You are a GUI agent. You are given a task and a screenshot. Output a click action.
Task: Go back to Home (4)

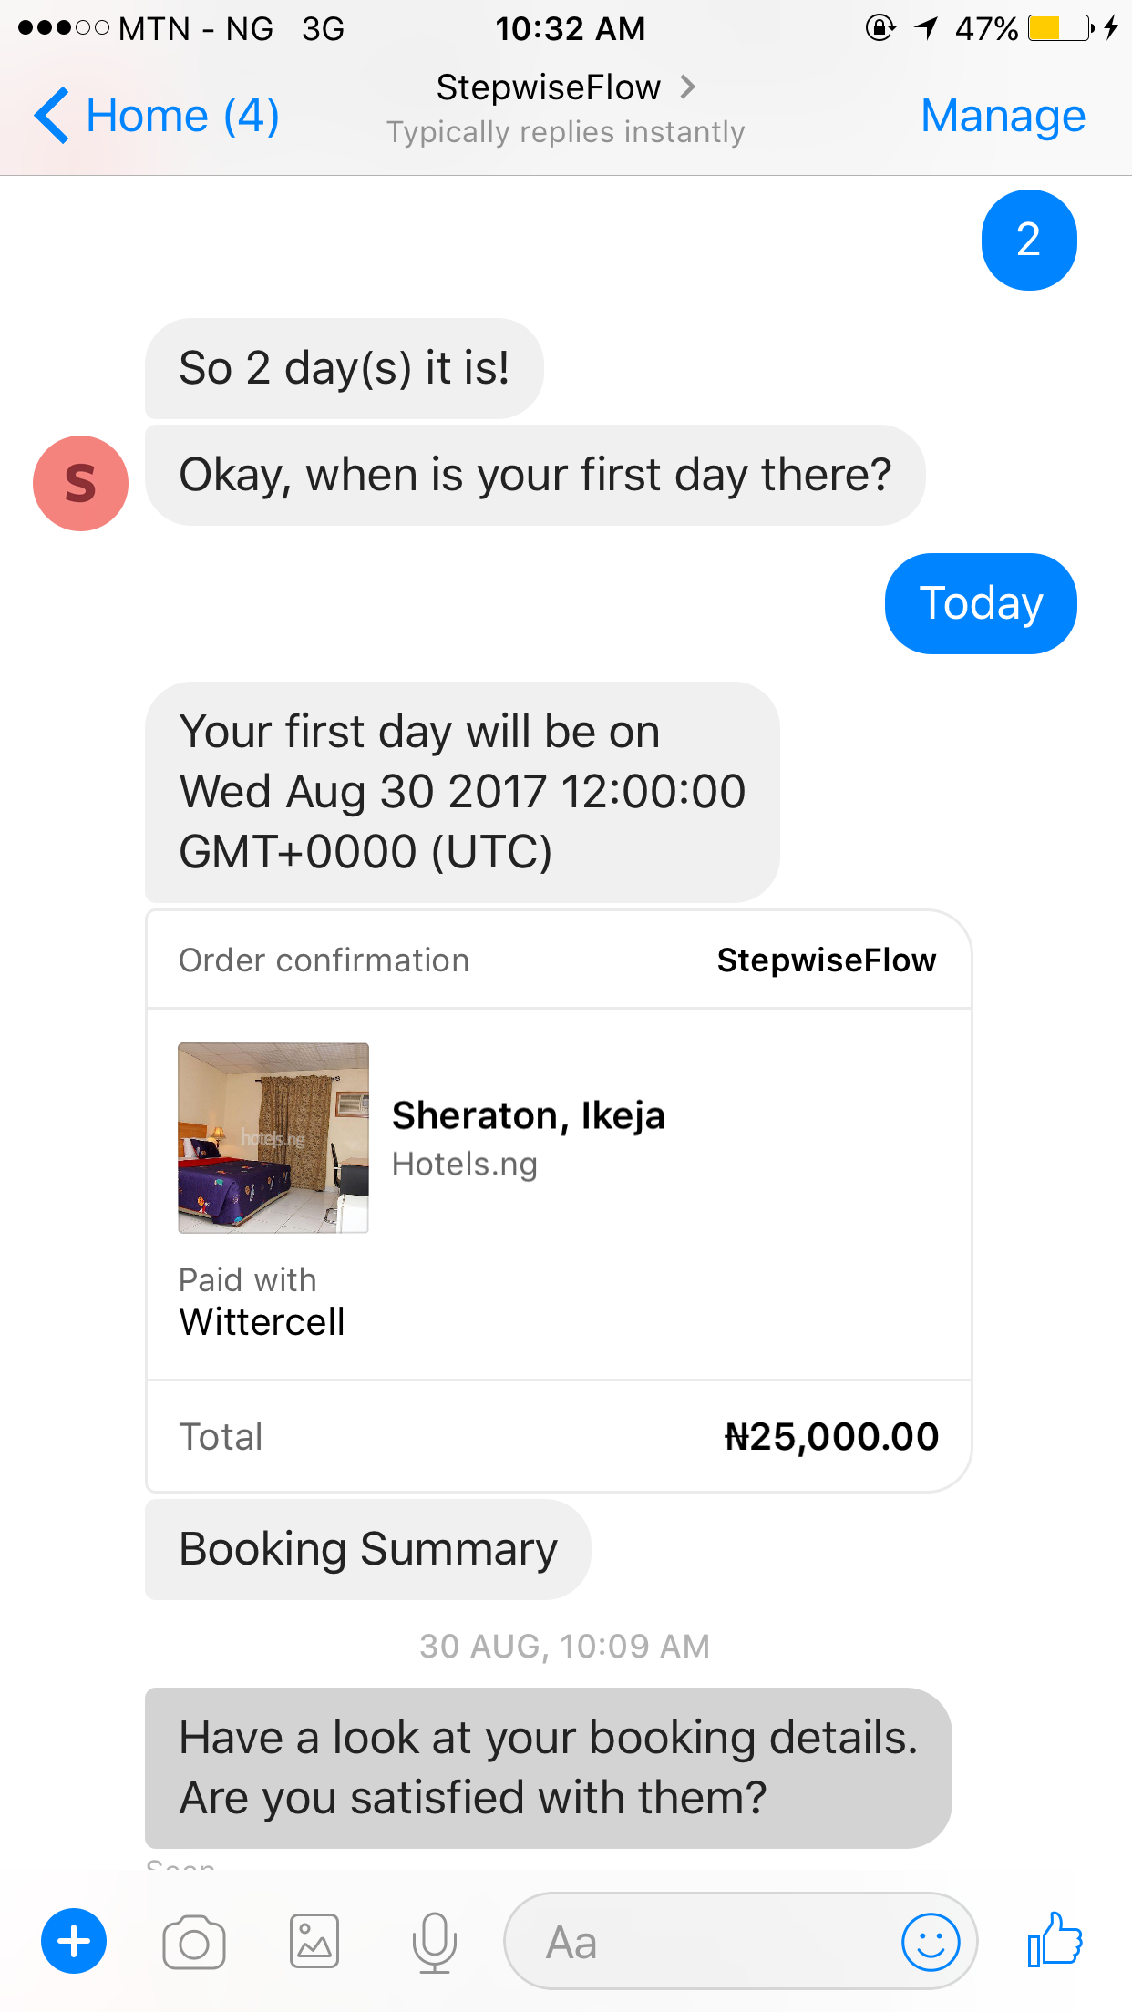(x=156, y=116)
